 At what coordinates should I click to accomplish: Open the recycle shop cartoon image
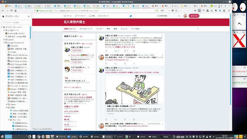point(134,89)
